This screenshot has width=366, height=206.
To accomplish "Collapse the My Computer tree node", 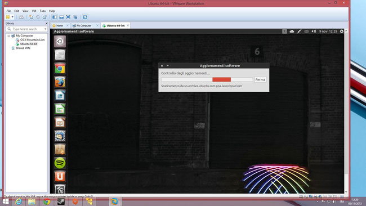I will click(9, 36).
